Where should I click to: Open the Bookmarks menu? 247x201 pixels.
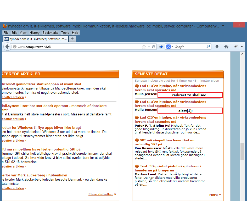tap(50, 33)
